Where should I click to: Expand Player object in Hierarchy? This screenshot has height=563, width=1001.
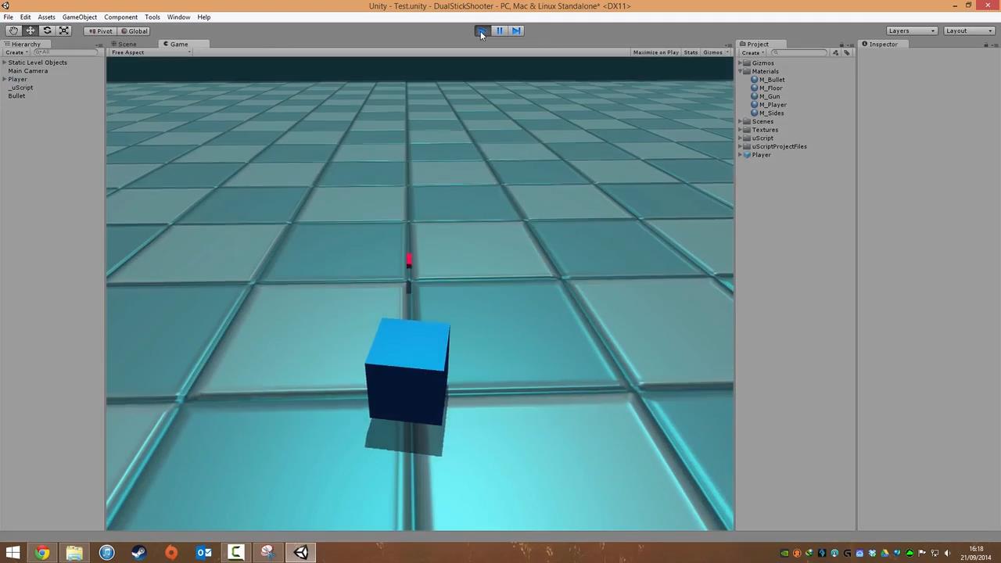(5, 80)
